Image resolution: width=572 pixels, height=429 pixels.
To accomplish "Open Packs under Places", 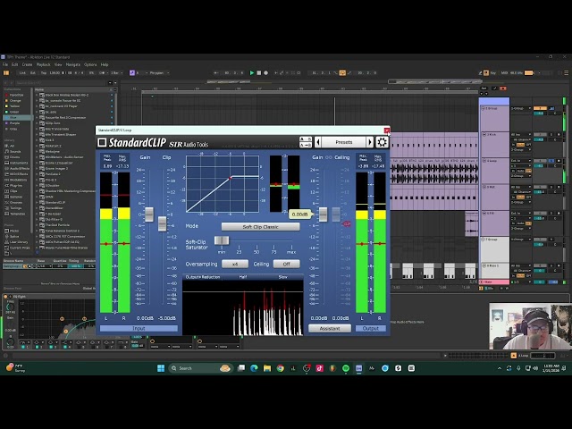I will click(14, 231).
